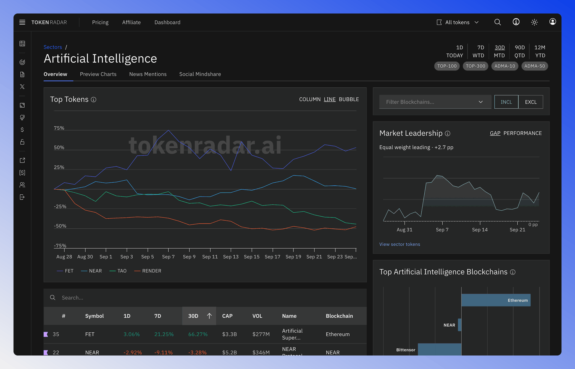Viewport: 575px width, 369px height.
Task: Open the bracketed dollar icon in sidebar
Action: click(x=22, y=172)
